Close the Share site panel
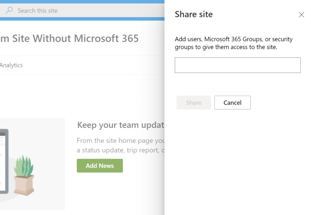This screenshot has height=215, width=311. tap(301, 15)
